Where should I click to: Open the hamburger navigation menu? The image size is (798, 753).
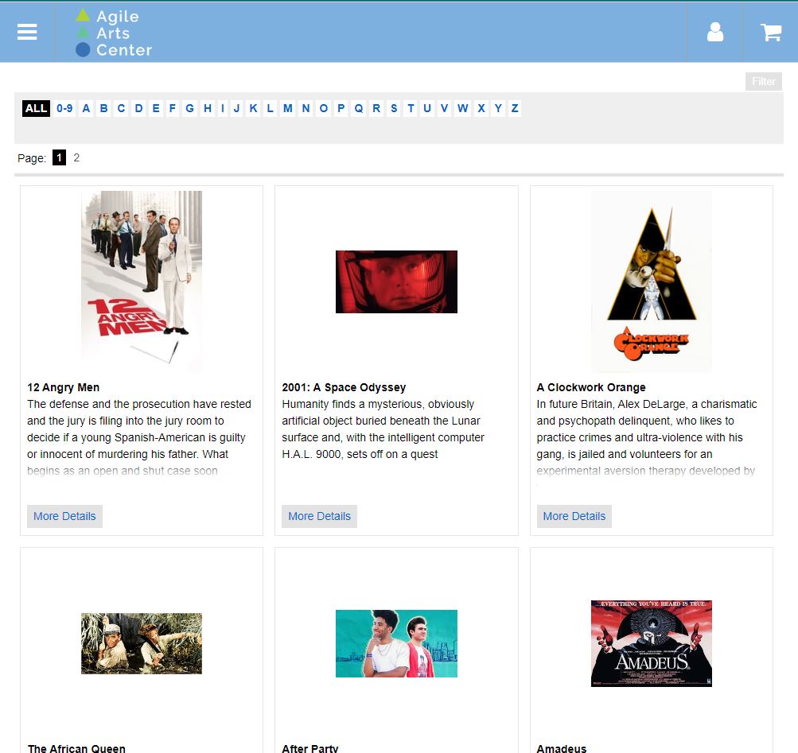point(27,32)
